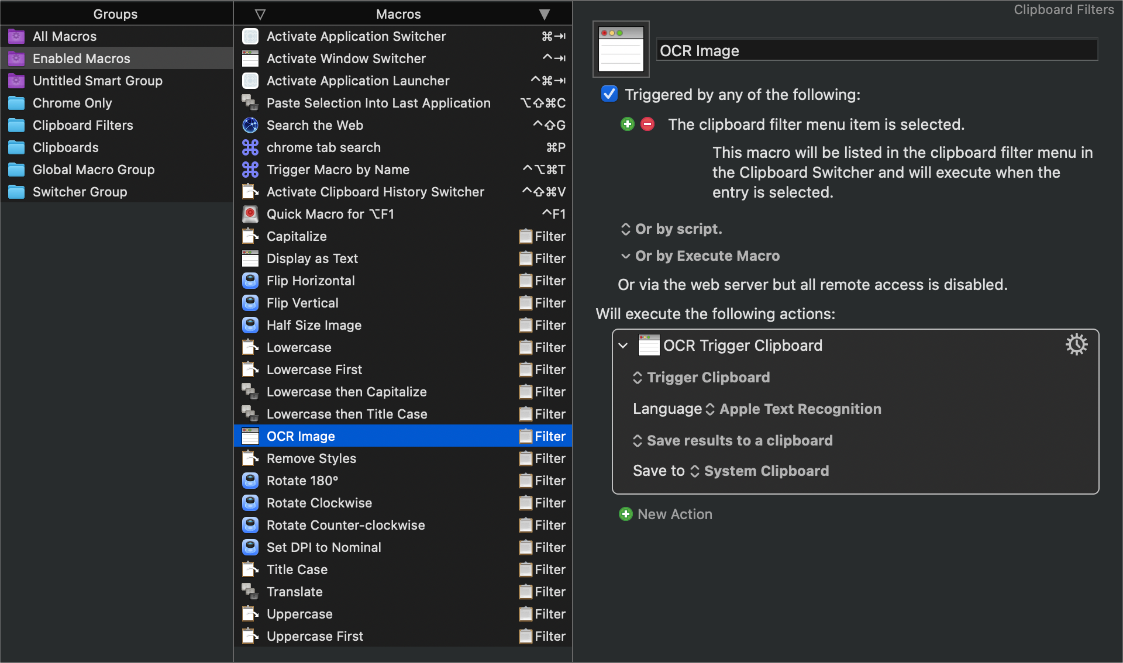The width and height of the screenshot is (1123, 663).
Task: Toggle the 'Triggered by any of the following' checkbox
Action: [609, 94]
